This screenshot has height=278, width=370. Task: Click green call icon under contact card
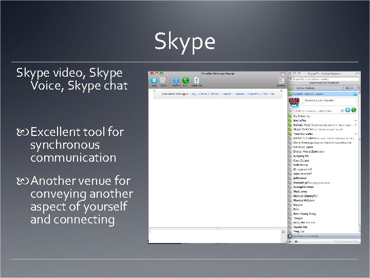click(x=354, y=110)
